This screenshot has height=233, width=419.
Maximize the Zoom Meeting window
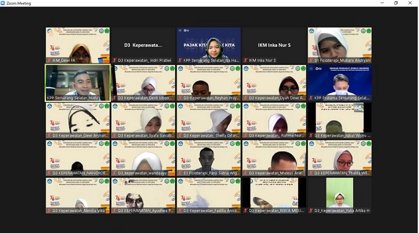pos(396,3)
